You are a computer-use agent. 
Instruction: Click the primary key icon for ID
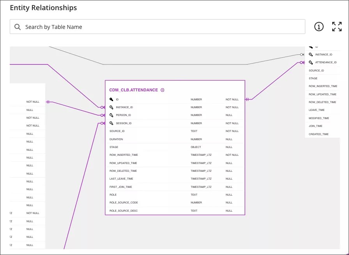[x=111, y=100]
